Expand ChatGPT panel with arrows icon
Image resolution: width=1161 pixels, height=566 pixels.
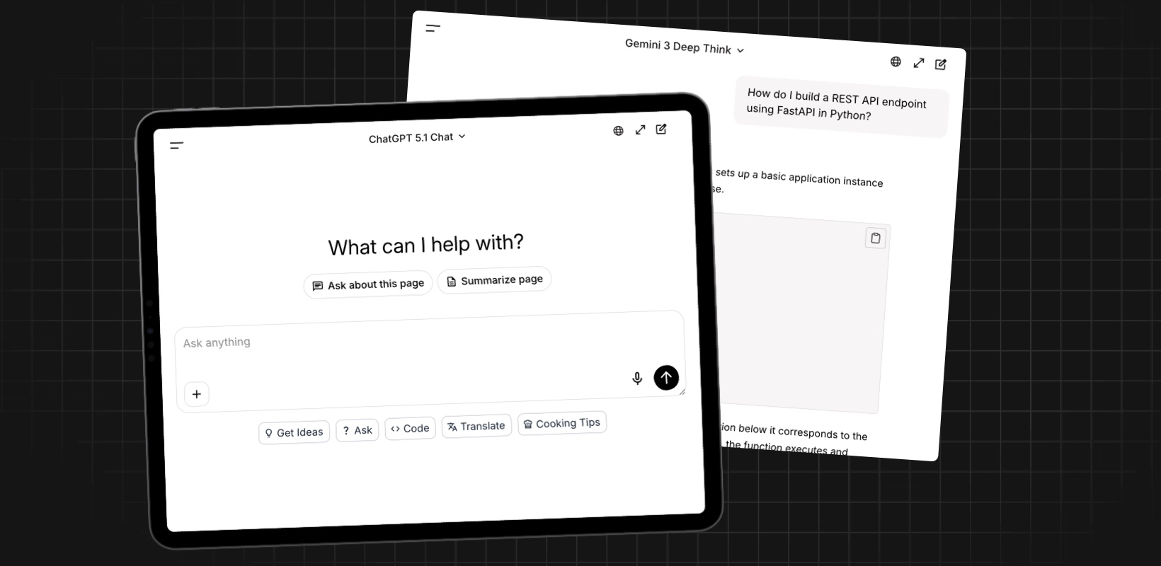point(640,129)
